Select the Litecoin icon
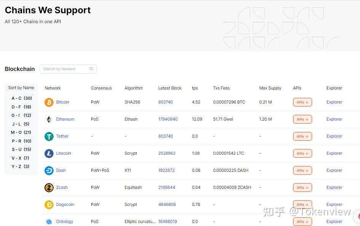The height and width of the screenshot is (226, 360). [x=49, y=153]
